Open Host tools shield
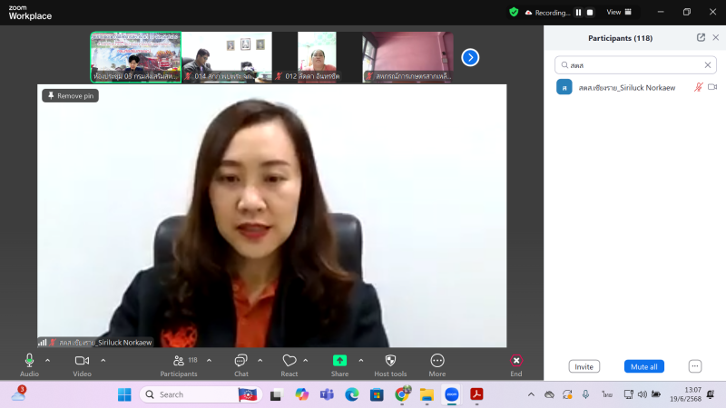 391,365
